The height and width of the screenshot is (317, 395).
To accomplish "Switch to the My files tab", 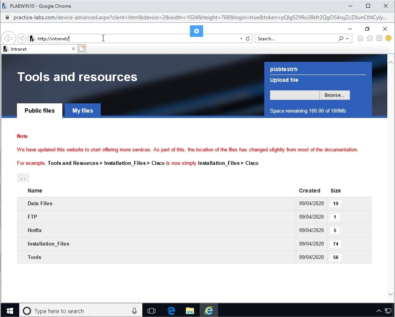I will coord(82,110).
